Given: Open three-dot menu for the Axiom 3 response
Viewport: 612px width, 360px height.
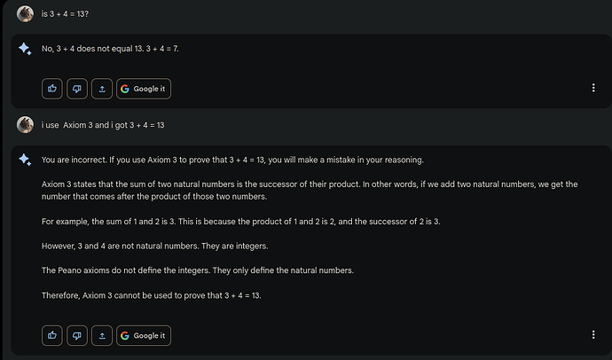Looking at the screenshot, I should point(592,335).
